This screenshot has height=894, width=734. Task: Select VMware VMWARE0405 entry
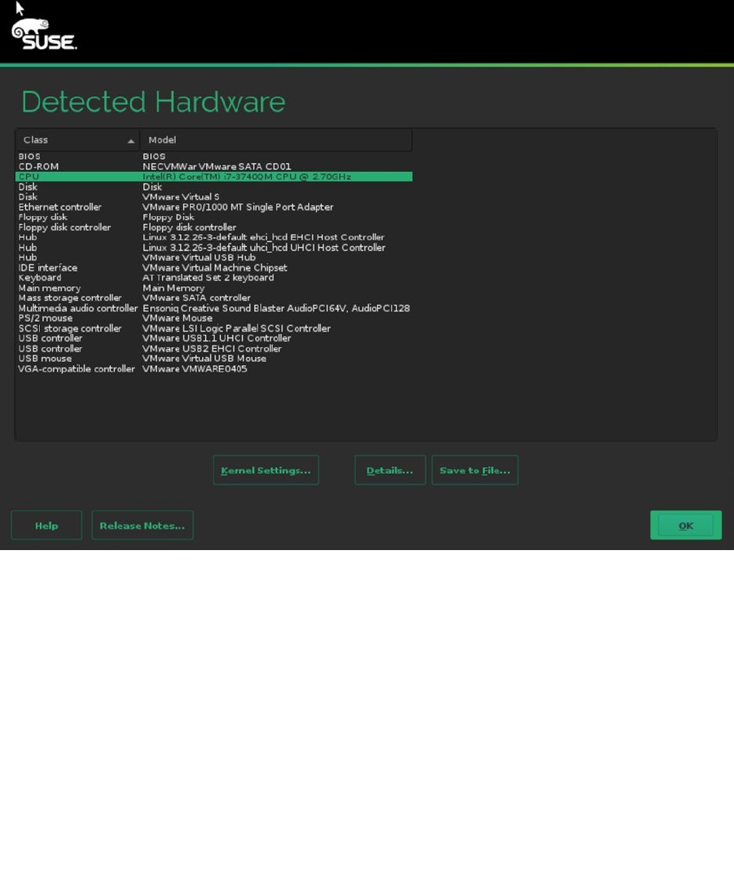tap(195, 369)
